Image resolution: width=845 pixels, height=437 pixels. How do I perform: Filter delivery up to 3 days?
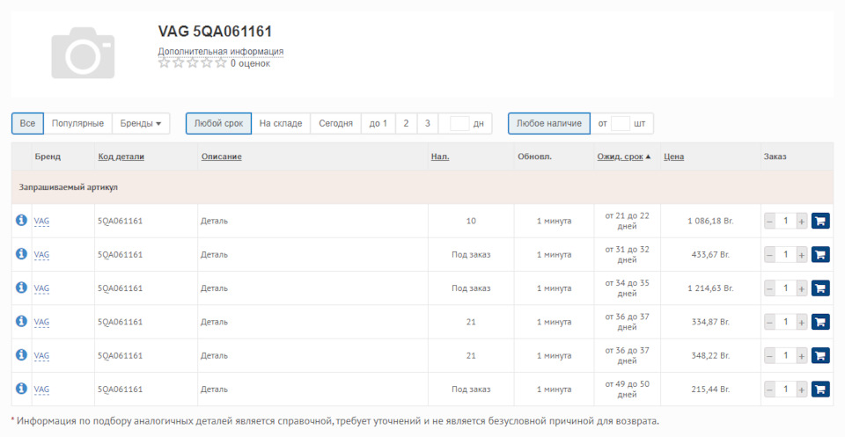pyautogui.click(x=428, y=123)
